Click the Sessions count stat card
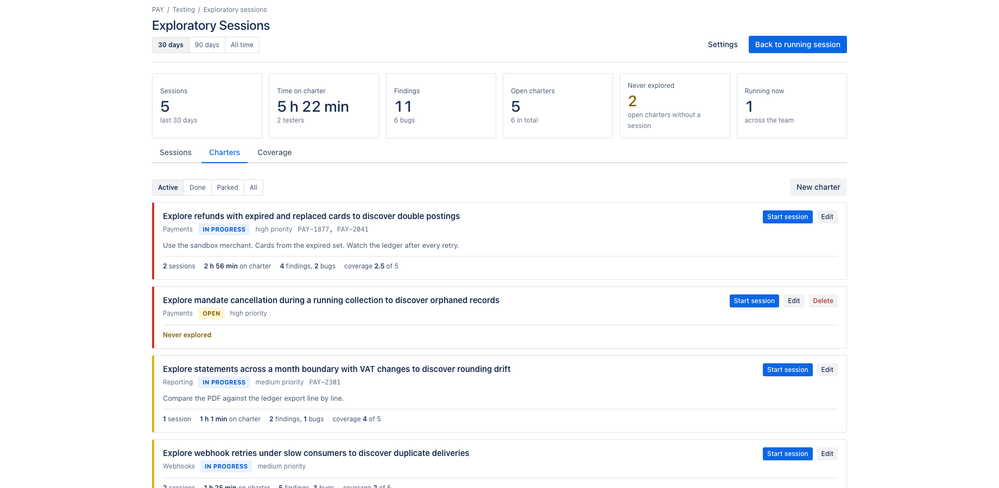Image resolution: width=999 pixels, height=488 pixels. (x=207, y=106)
